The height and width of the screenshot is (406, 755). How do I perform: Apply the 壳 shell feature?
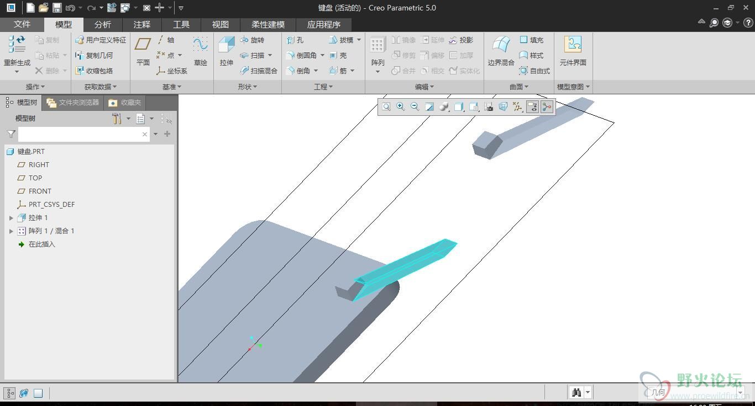point(338,55)
